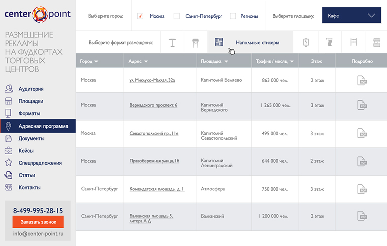
Task: Open PDF for Капитолий Ленинградский
Action: [362, 161]
